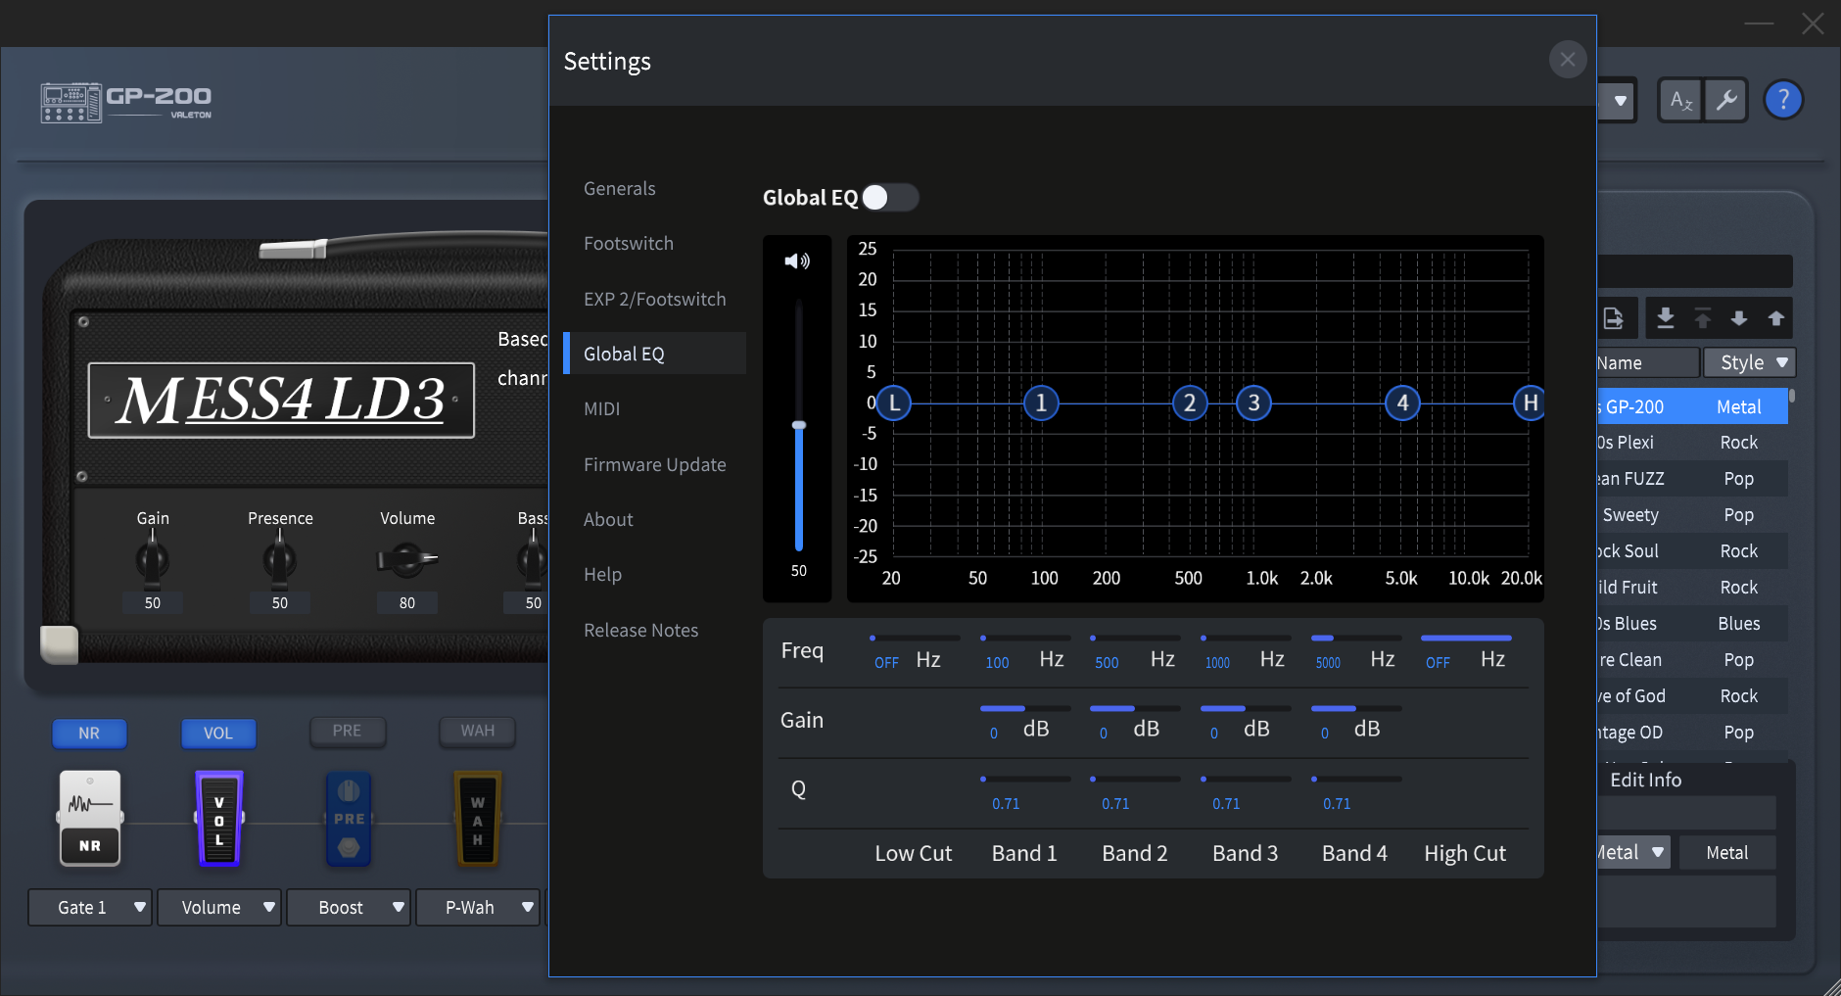This screenshot has width=1841, height=996.
Task: Click the import preset download icon
Action: pyautogui.click(x=1665, y=318)
